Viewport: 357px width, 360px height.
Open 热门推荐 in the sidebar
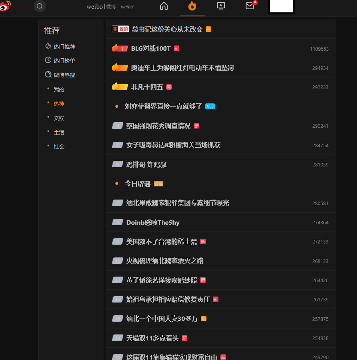coord(64,47)
